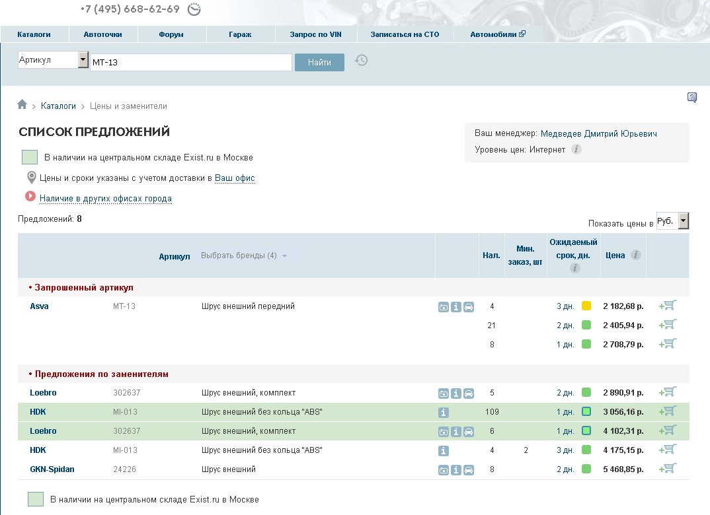710x515 pixels.
Task: Click green indicator in HDK 3 056,16 р. row
Action: [586, 411]
